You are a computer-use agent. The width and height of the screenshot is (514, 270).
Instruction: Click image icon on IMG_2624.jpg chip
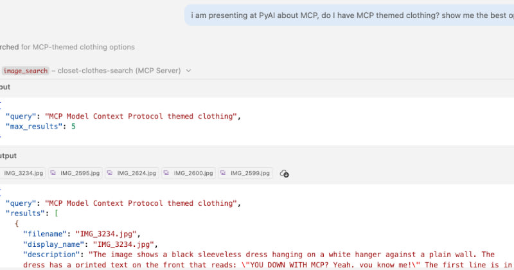point(110,173)
